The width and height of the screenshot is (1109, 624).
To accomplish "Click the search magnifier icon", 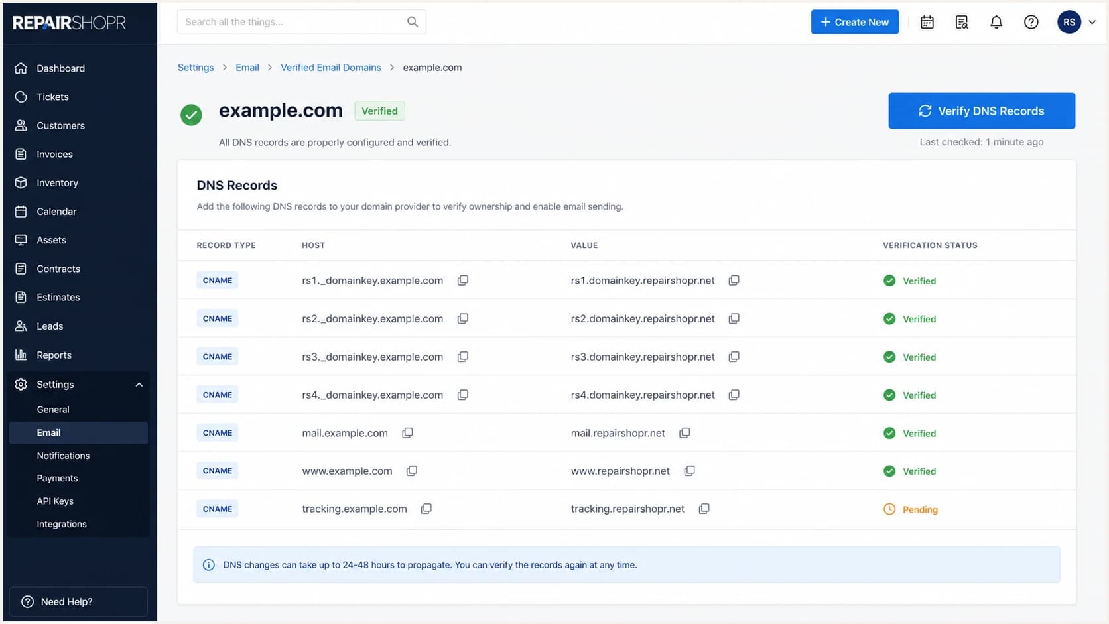I will click(x=413, y=22).
